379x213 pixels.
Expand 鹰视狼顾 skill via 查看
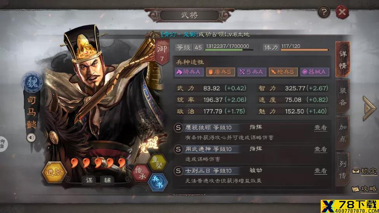click(320, 128)
